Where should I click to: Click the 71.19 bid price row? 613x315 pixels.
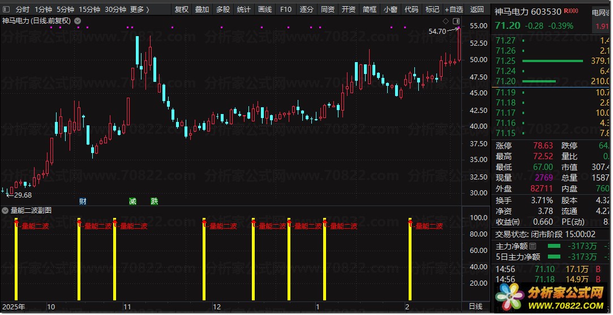pos(552,93)
